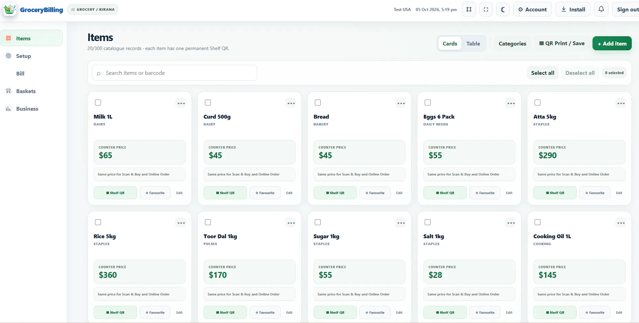Click Edit on Atta 5kg card
The width and height of the screenshot is (639, 323).
tap(619, 193)
